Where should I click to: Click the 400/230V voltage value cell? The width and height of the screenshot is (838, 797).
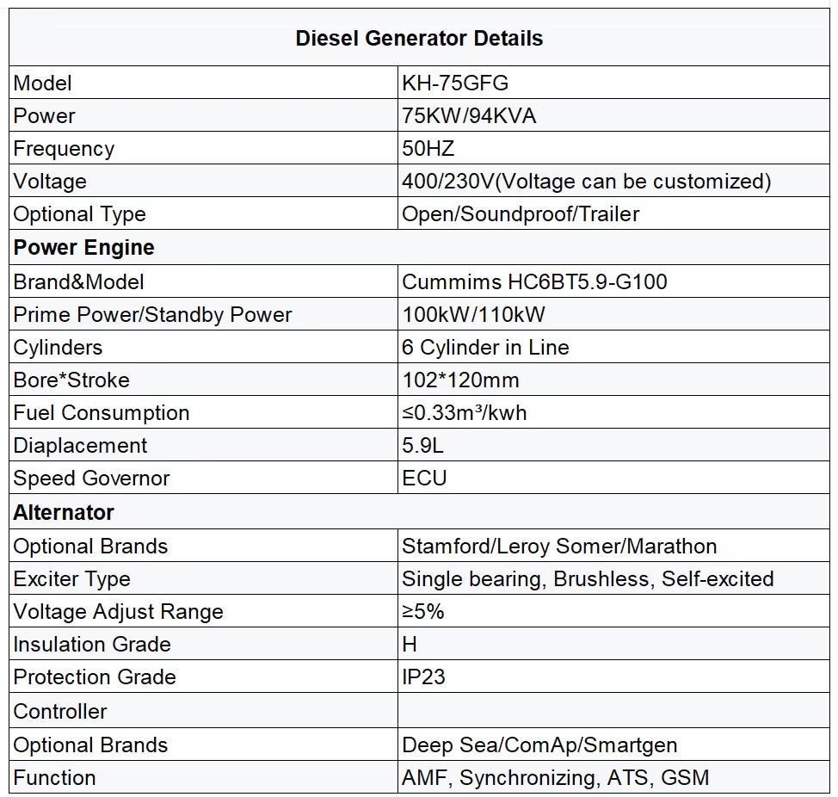point(613,180)
